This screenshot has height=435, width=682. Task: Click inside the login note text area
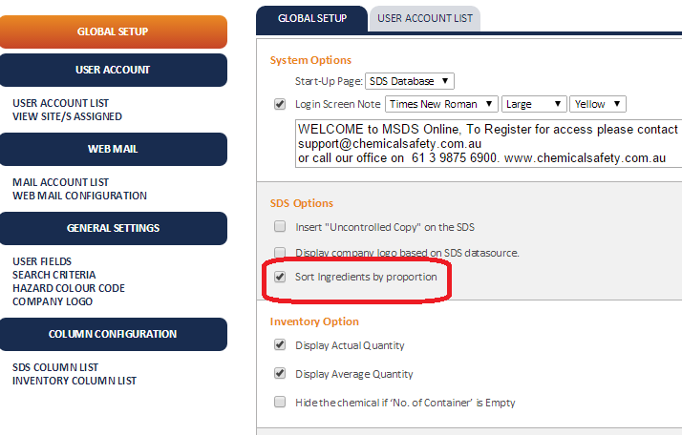(488, 143)
